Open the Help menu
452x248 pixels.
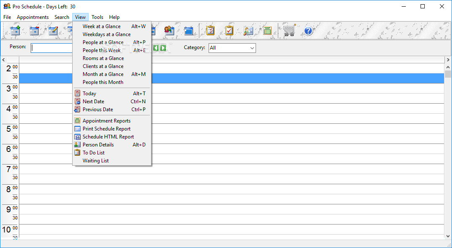(114, 17)
